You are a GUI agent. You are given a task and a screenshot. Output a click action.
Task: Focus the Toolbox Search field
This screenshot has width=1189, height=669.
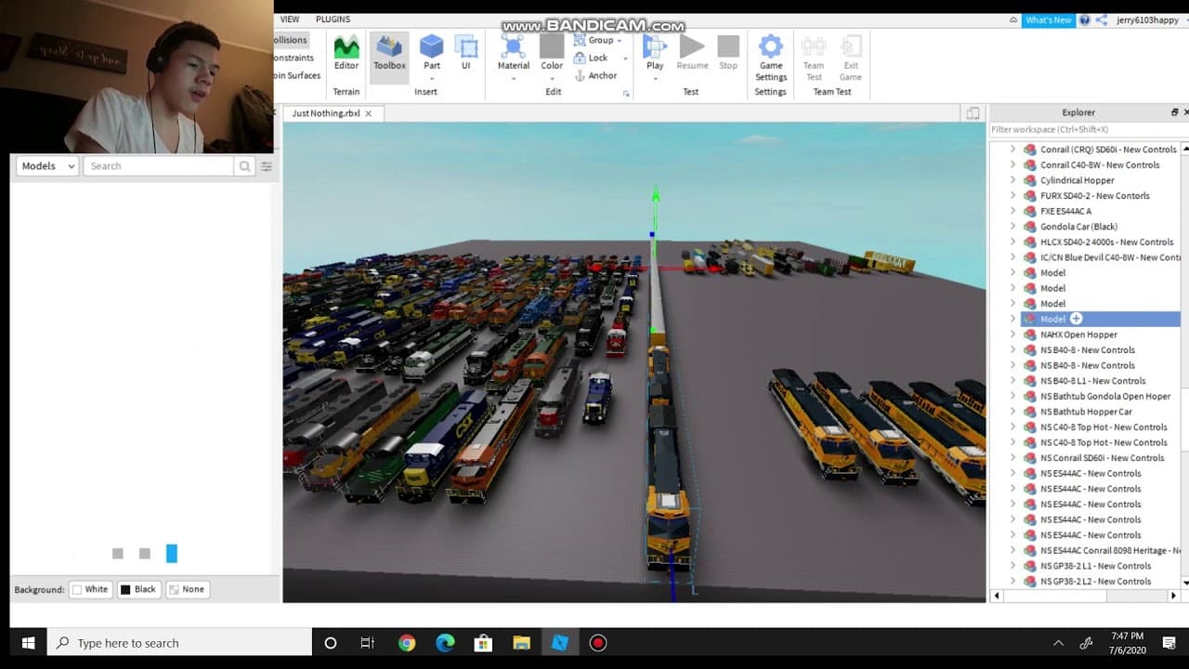[158, 166]
